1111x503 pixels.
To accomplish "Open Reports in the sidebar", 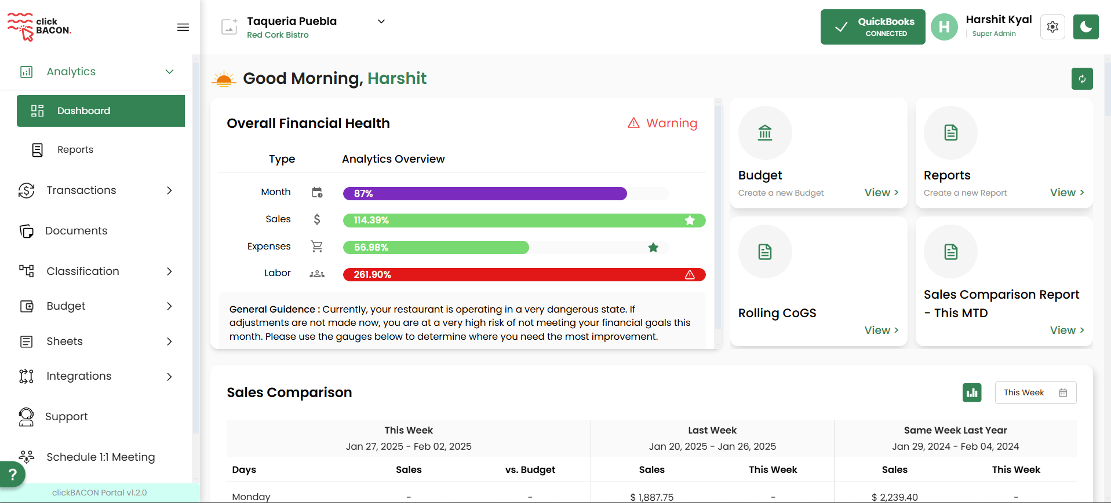I will [75, 150].
